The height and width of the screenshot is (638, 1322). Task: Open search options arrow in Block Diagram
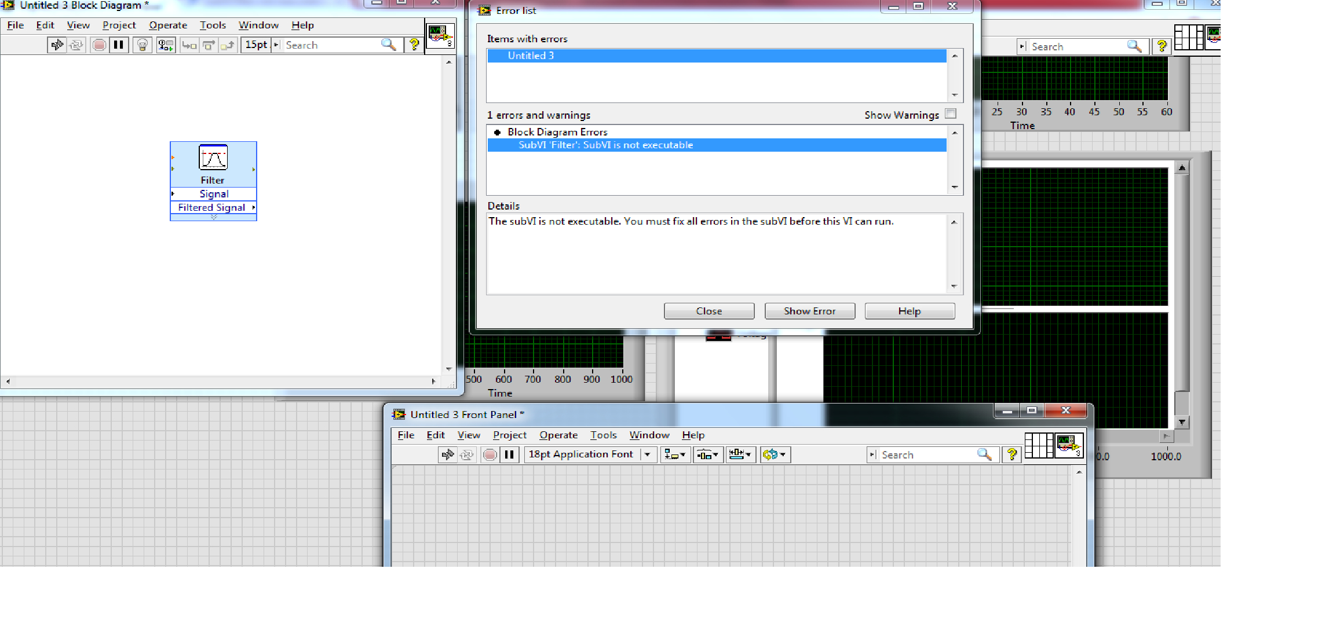(x=276, y=45)
